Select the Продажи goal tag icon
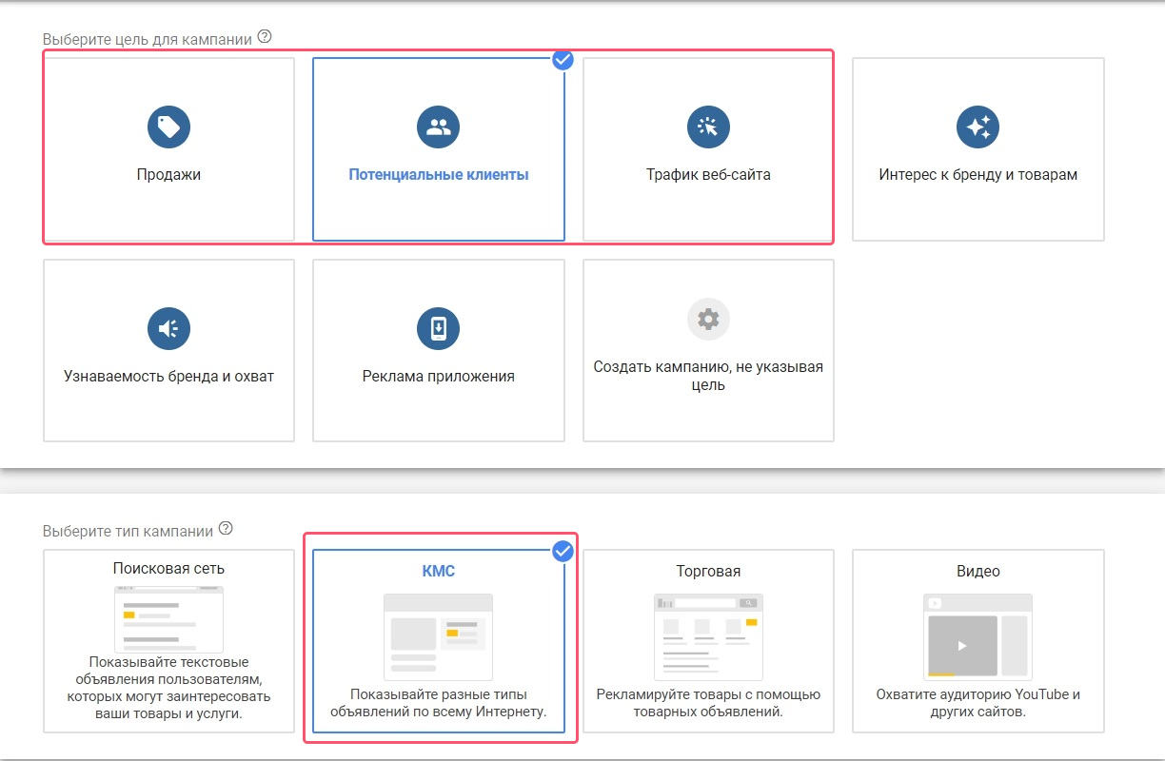 [168, 127]
